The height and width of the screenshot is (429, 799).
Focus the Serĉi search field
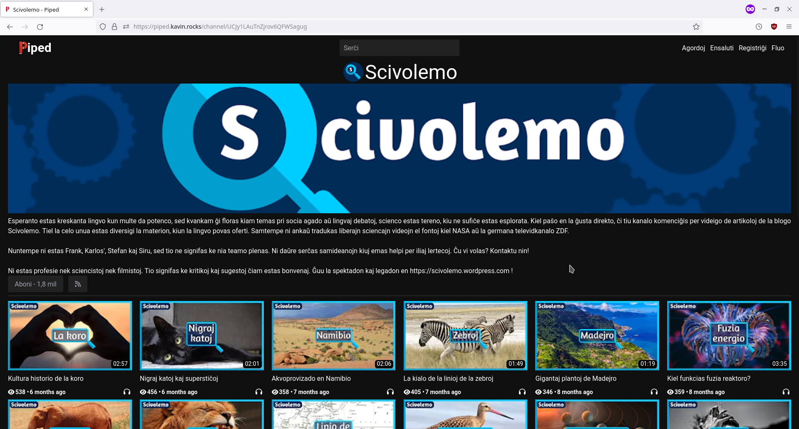click(x=399, y=48)
